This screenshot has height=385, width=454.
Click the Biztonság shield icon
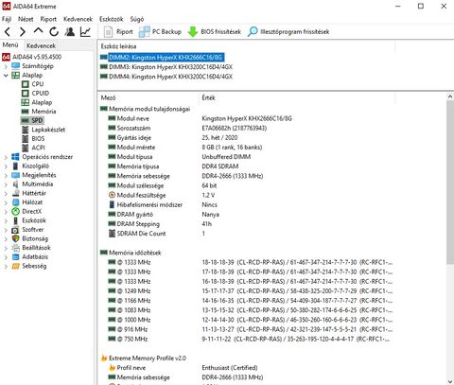click(15, 238)
